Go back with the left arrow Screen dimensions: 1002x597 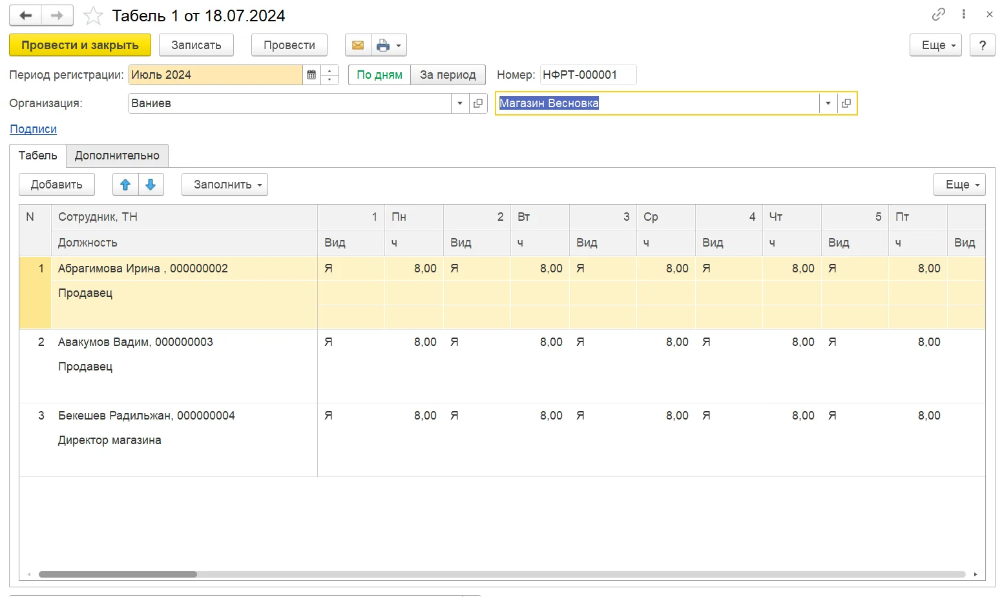(x=26, y=15)
